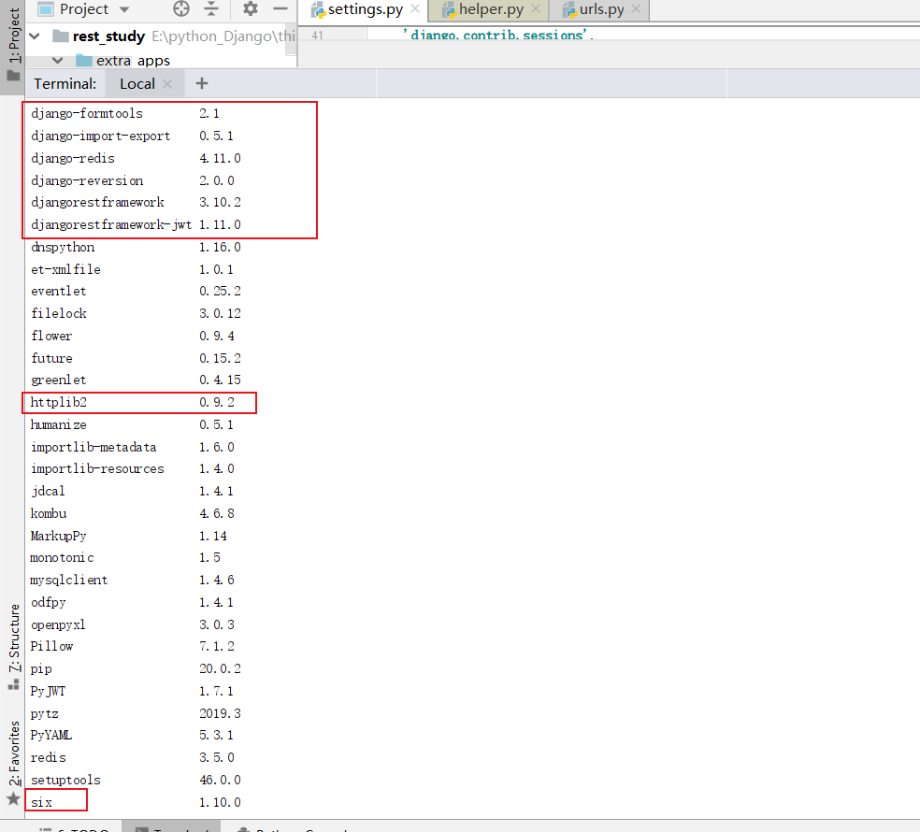Click the monotonic package name
Screen dimensions: 920x832
[x=63, y=557]
